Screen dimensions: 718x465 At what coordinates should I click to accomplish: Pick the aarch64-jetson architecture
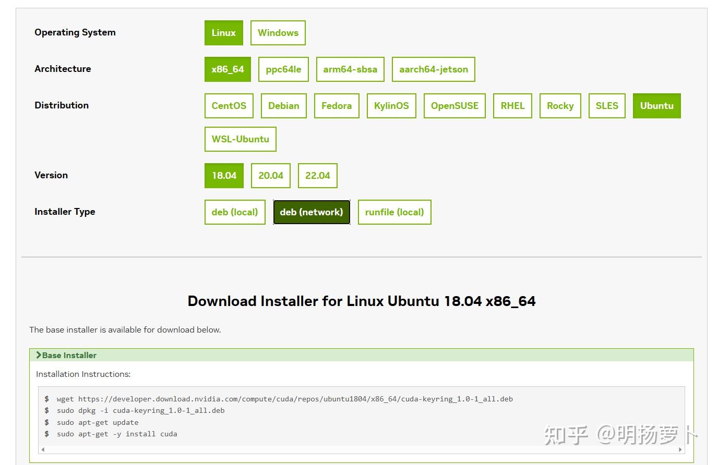point(433,69)
